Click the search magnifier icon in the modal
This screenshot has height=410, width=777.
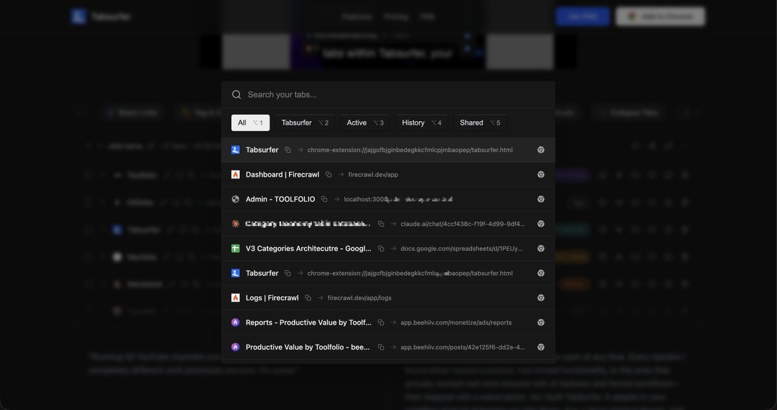pyautogui.click(x=237, y=94)
